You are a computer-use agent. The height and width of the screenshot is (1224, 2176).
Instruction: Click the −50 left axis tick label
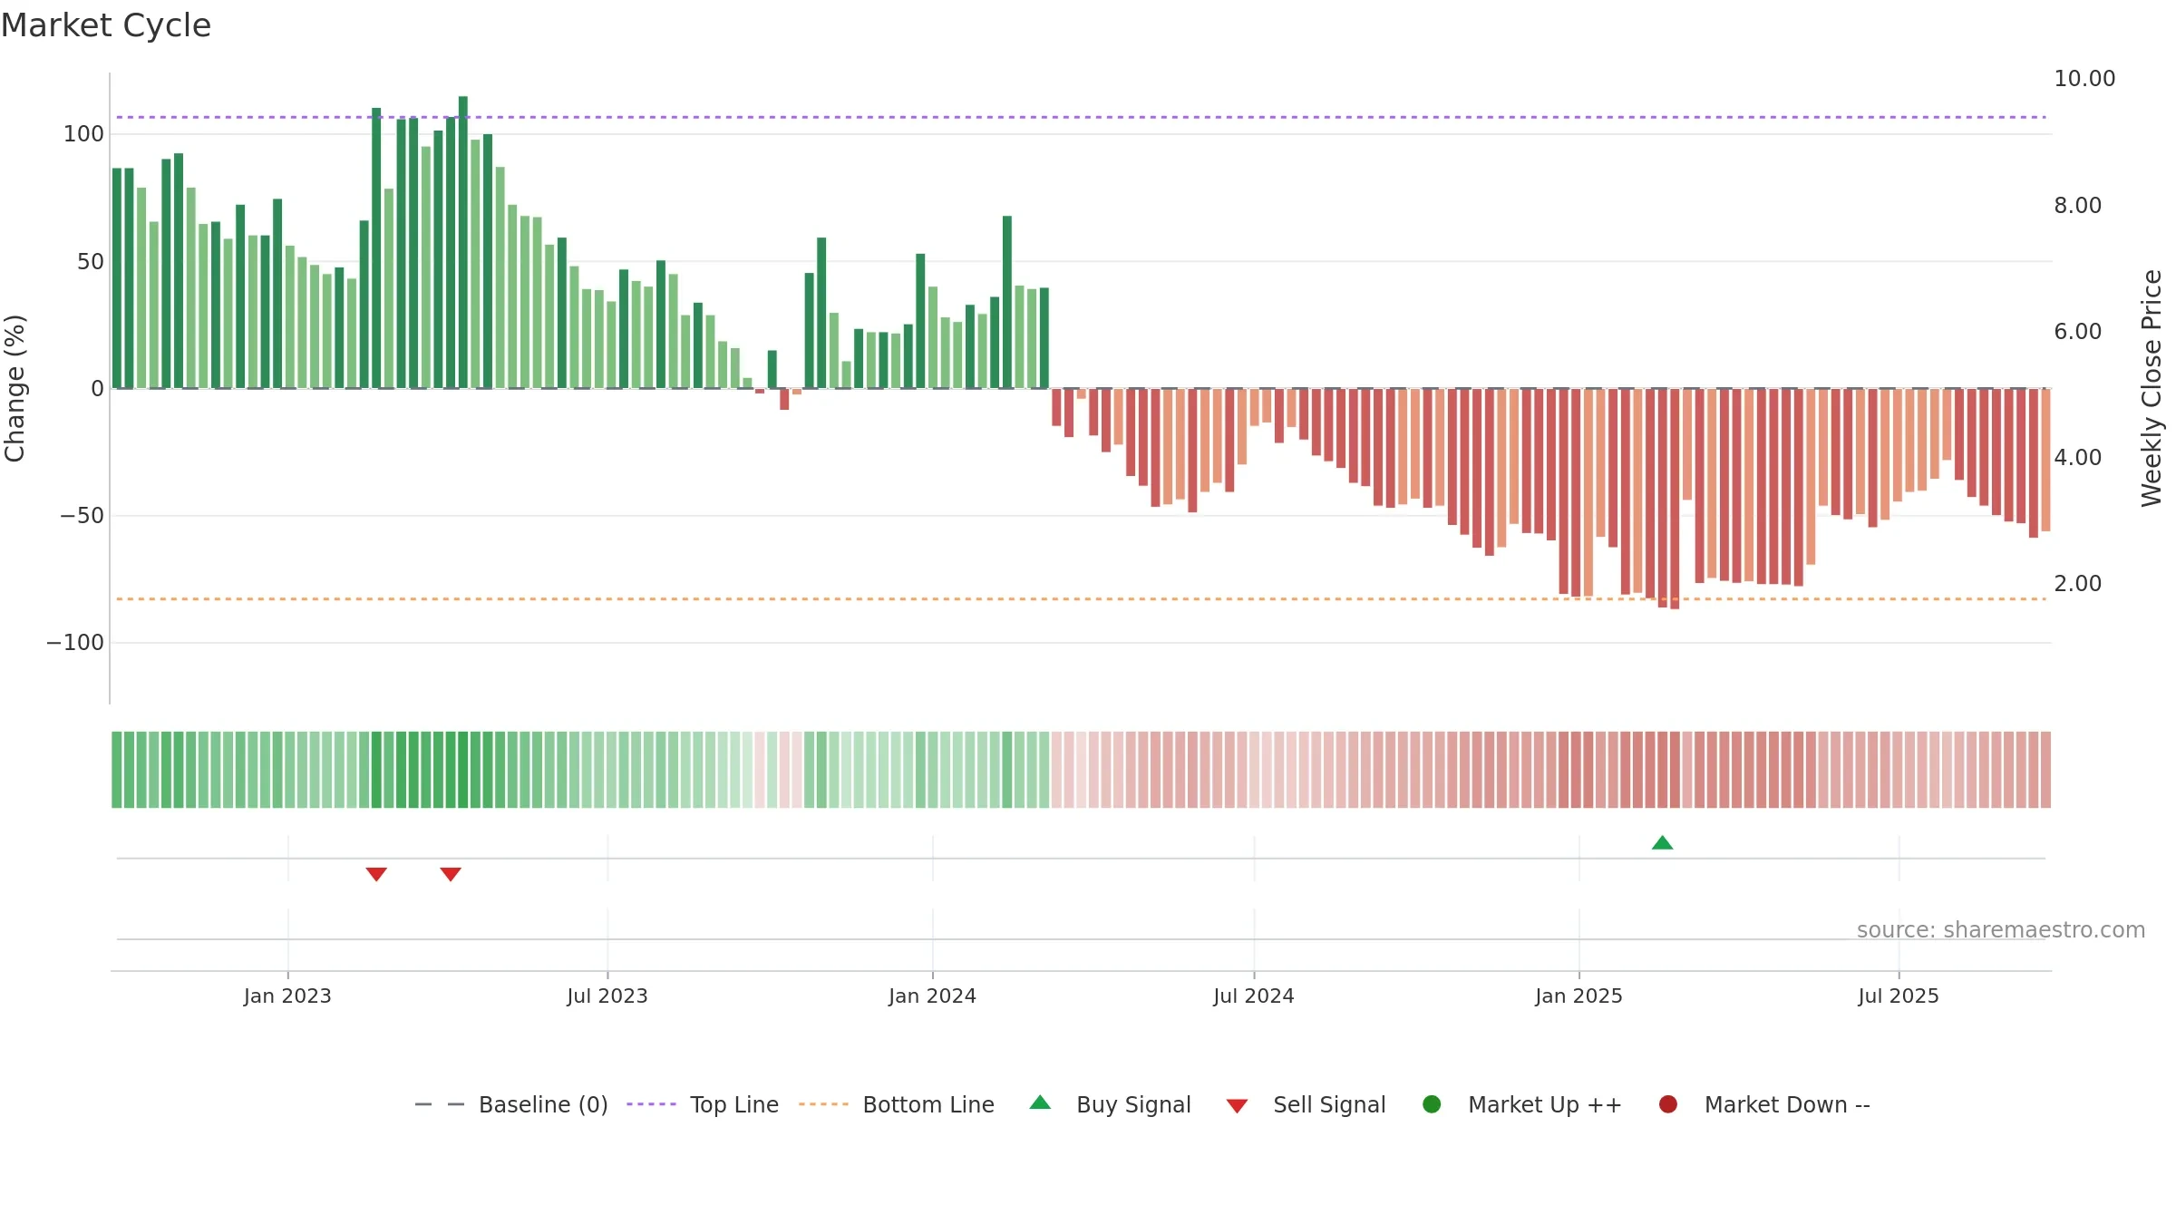point(82,516)
